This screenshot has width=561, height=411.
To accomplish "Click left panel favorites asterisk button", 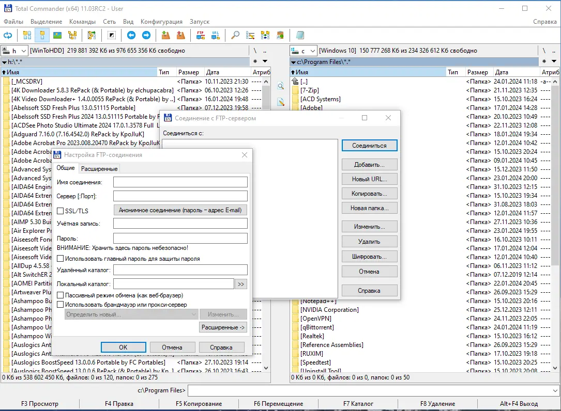I will coord(255,61).
